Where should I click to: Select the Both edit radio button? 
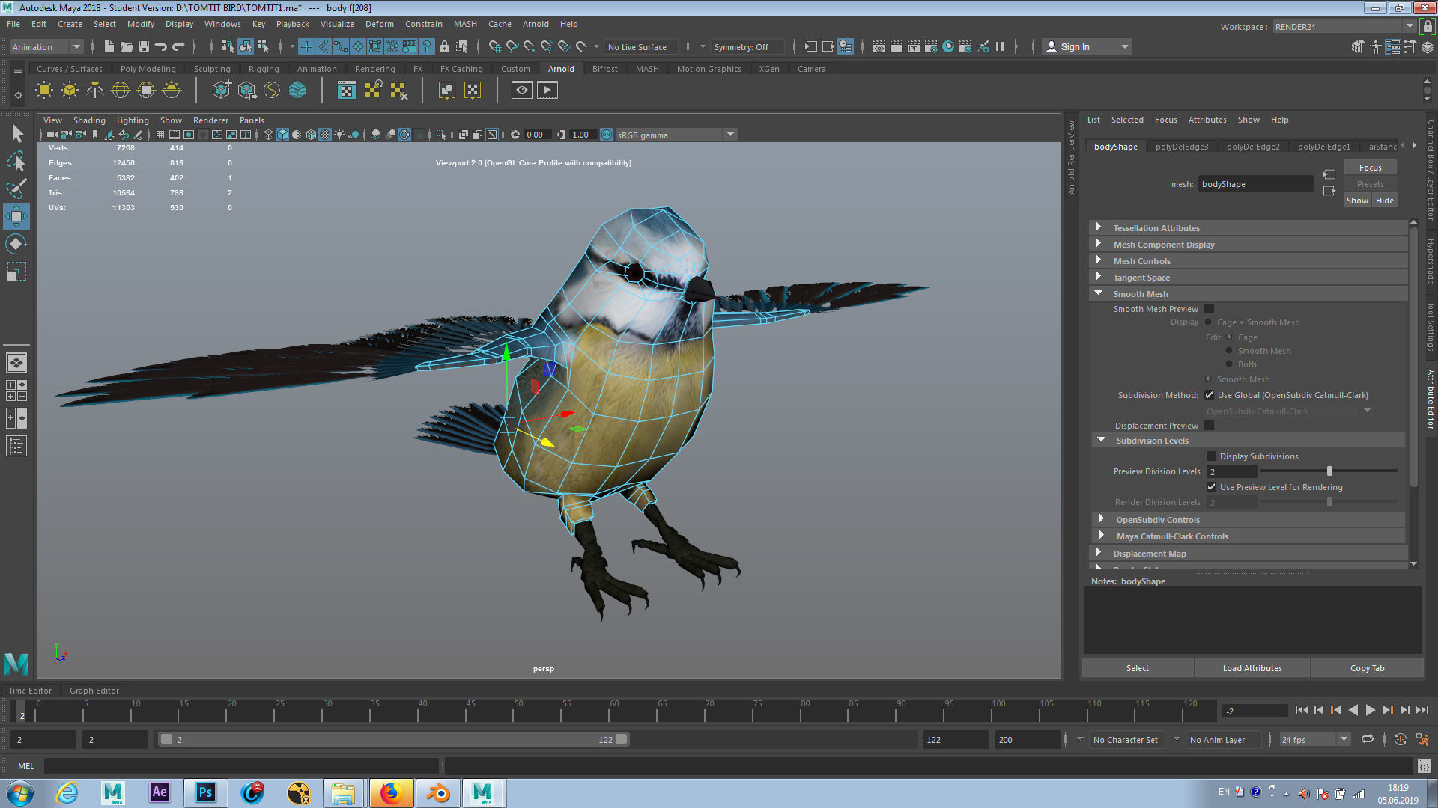(1229, 364)
